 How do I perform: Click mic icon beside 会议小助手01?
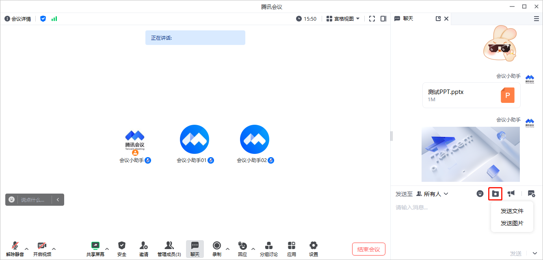211,160
